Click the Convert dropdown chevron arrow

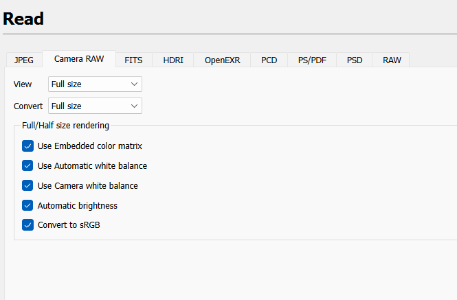point(134,106)
